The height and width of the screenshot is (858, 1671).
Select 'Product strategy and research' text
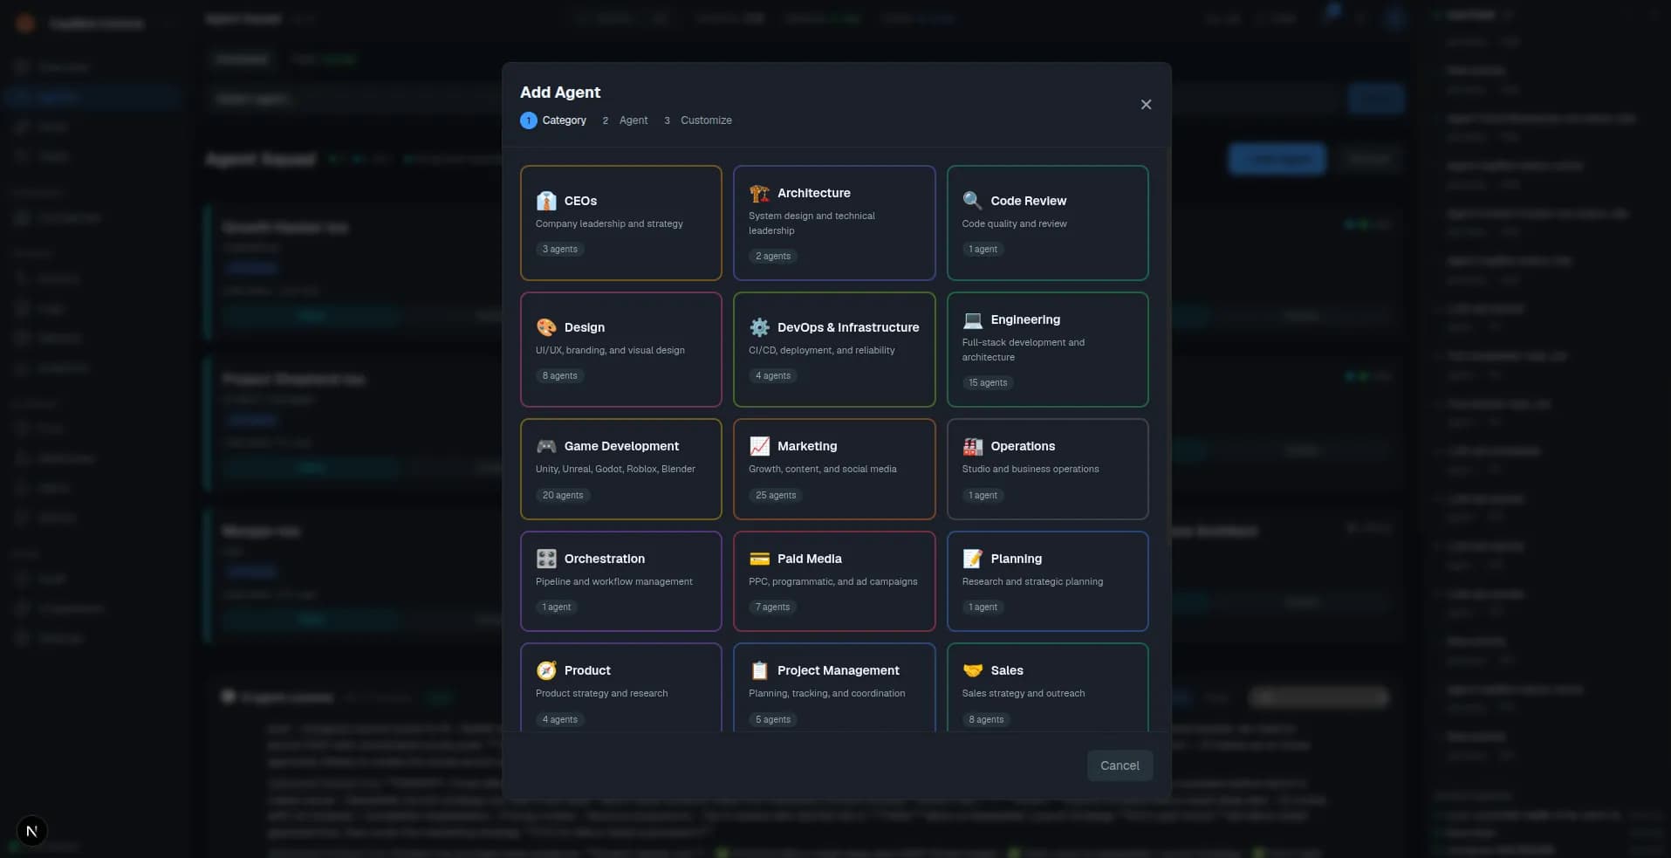click(601, 693)
